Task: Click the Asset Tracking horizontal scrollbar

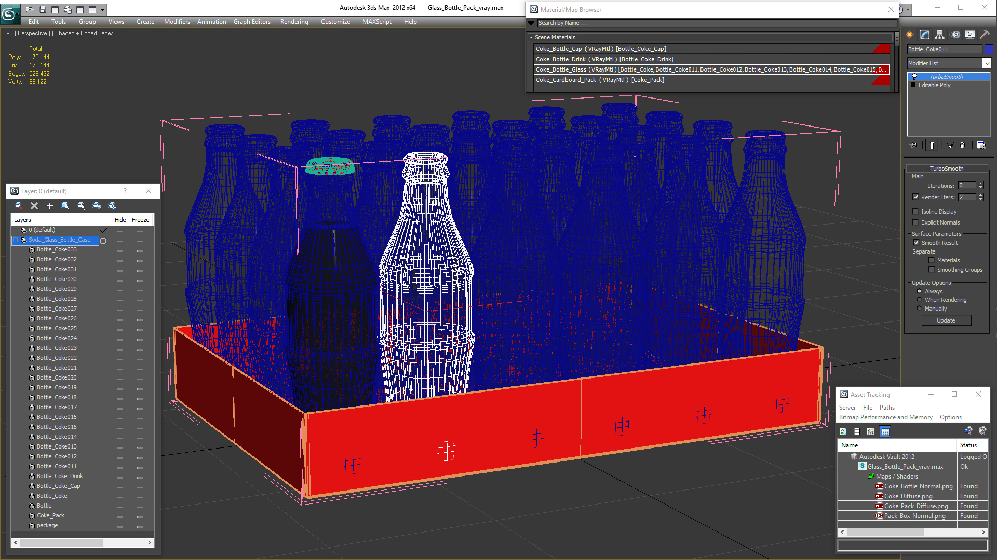Action: [x=885, y=532]
